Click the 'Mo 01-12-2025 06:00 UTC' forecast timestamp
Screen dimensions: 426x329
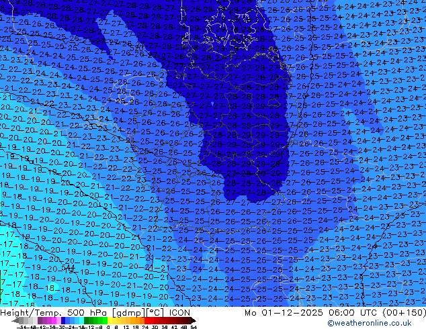tap(311, 312)
